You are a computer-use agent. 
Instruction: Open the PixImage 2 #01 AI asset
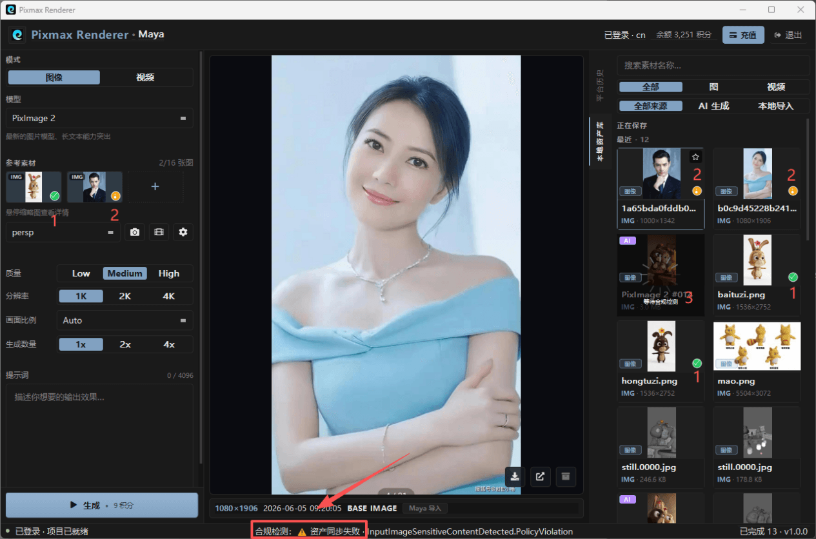click(x=661, y=274)
